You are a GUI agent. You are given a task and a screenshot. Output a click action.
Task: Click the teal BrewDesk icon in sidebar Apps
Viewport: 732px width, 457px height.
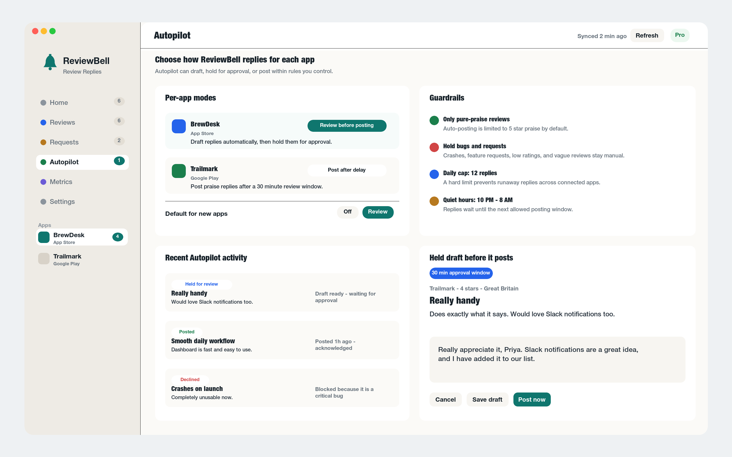(44, 237)
